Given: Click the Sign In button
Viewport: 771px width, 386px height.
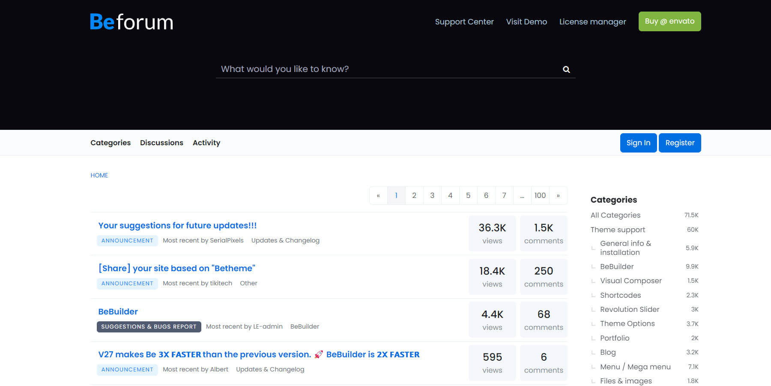Looking at the screenshot, I should 638,143.
